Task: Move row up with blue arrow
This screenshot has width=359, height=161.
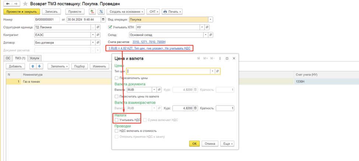Action: (x=33, y=67)
